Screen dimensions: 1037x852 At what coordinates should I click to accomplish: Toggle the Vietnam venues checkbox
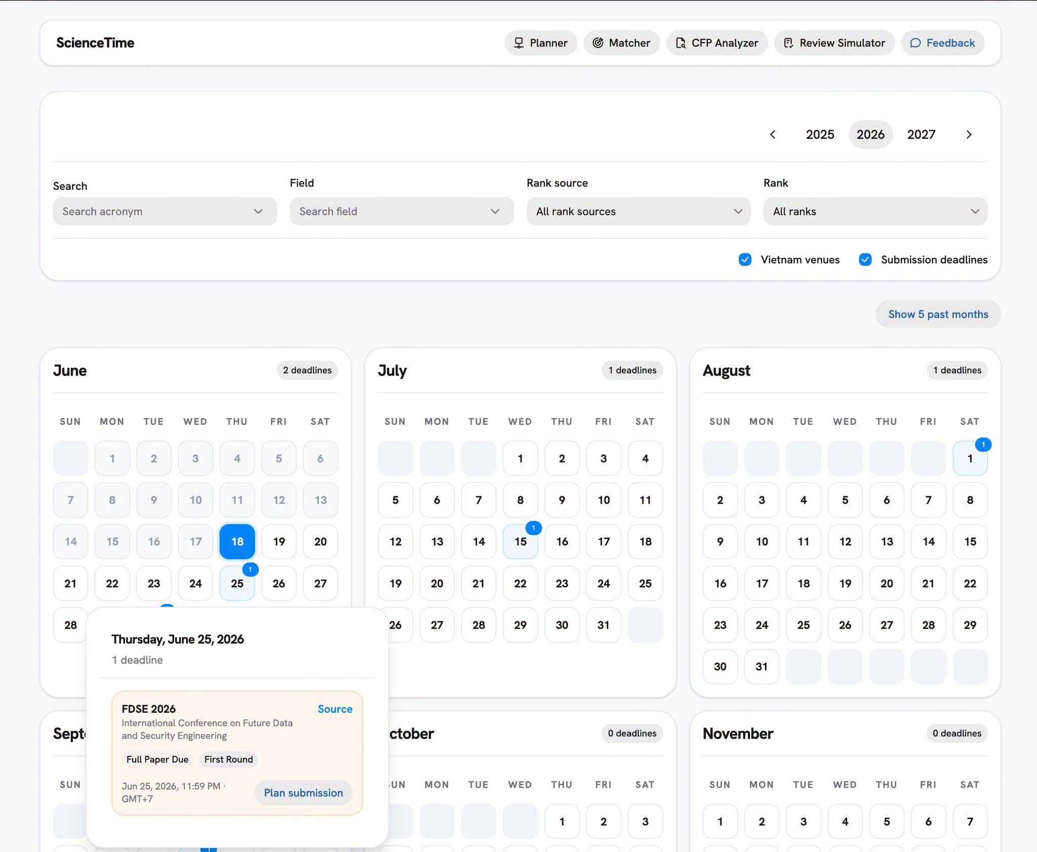[745, 260]
